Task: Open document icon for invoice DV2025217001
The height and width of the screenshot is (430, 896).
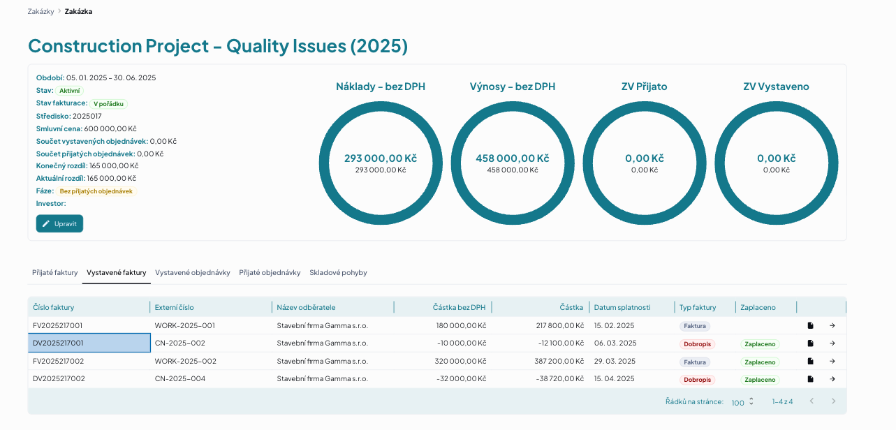Action: pyautogui.click(x=810, y=343)
